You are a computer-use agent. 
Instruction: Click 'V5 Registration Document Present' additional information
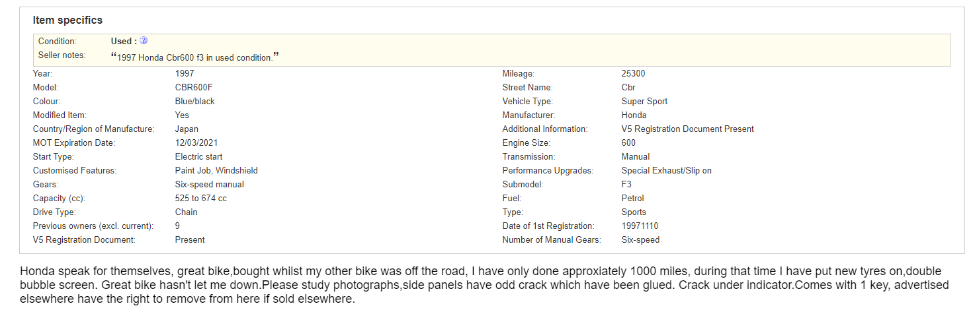(688, 129)
